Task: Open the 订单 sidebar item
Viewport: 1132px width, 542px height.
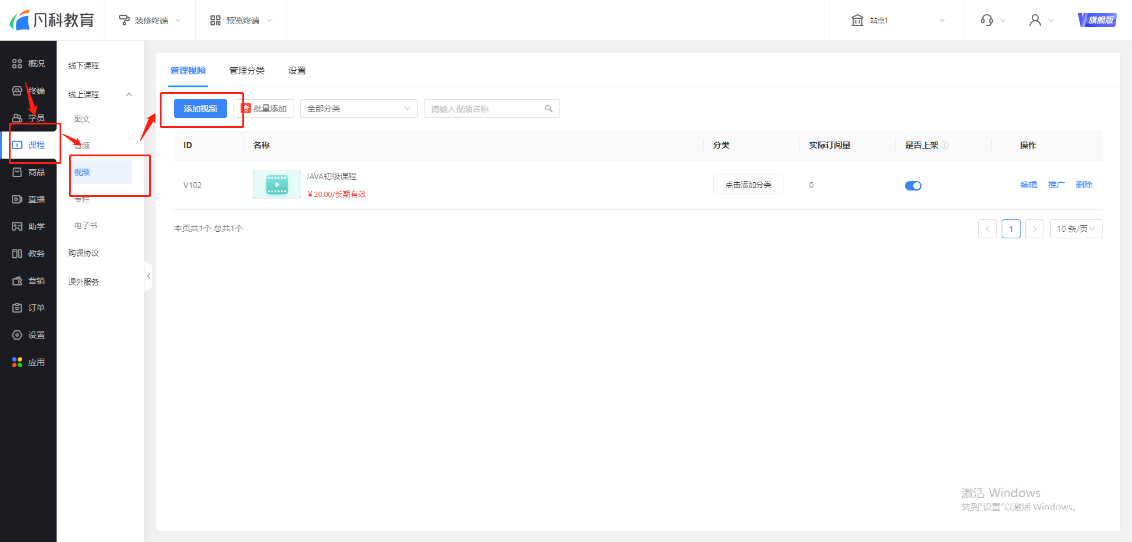Action: [x=28, y=308]
